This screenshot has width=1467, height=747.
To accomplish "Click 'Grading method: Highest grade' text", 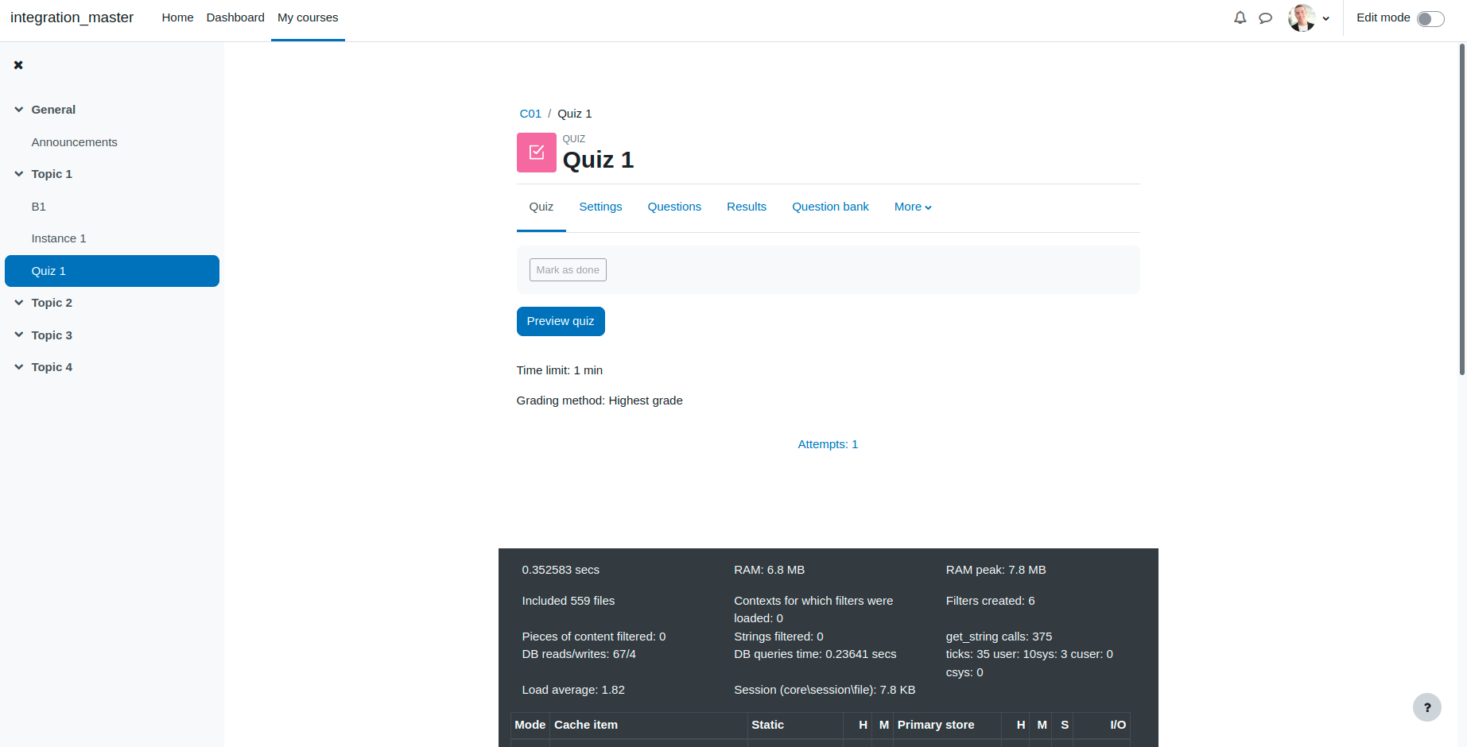I will point(600,401).
